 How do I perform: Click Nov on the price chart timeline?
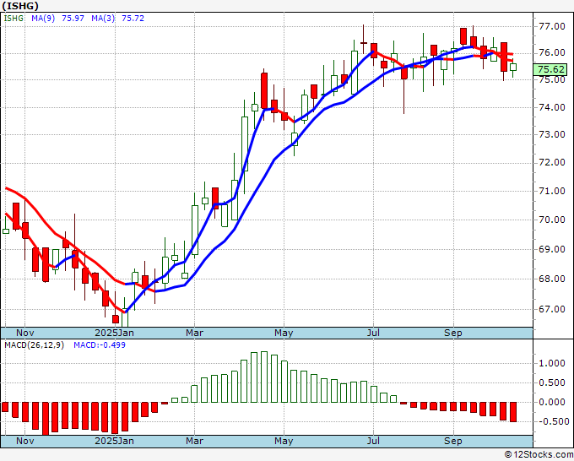[x=24, y=333]
